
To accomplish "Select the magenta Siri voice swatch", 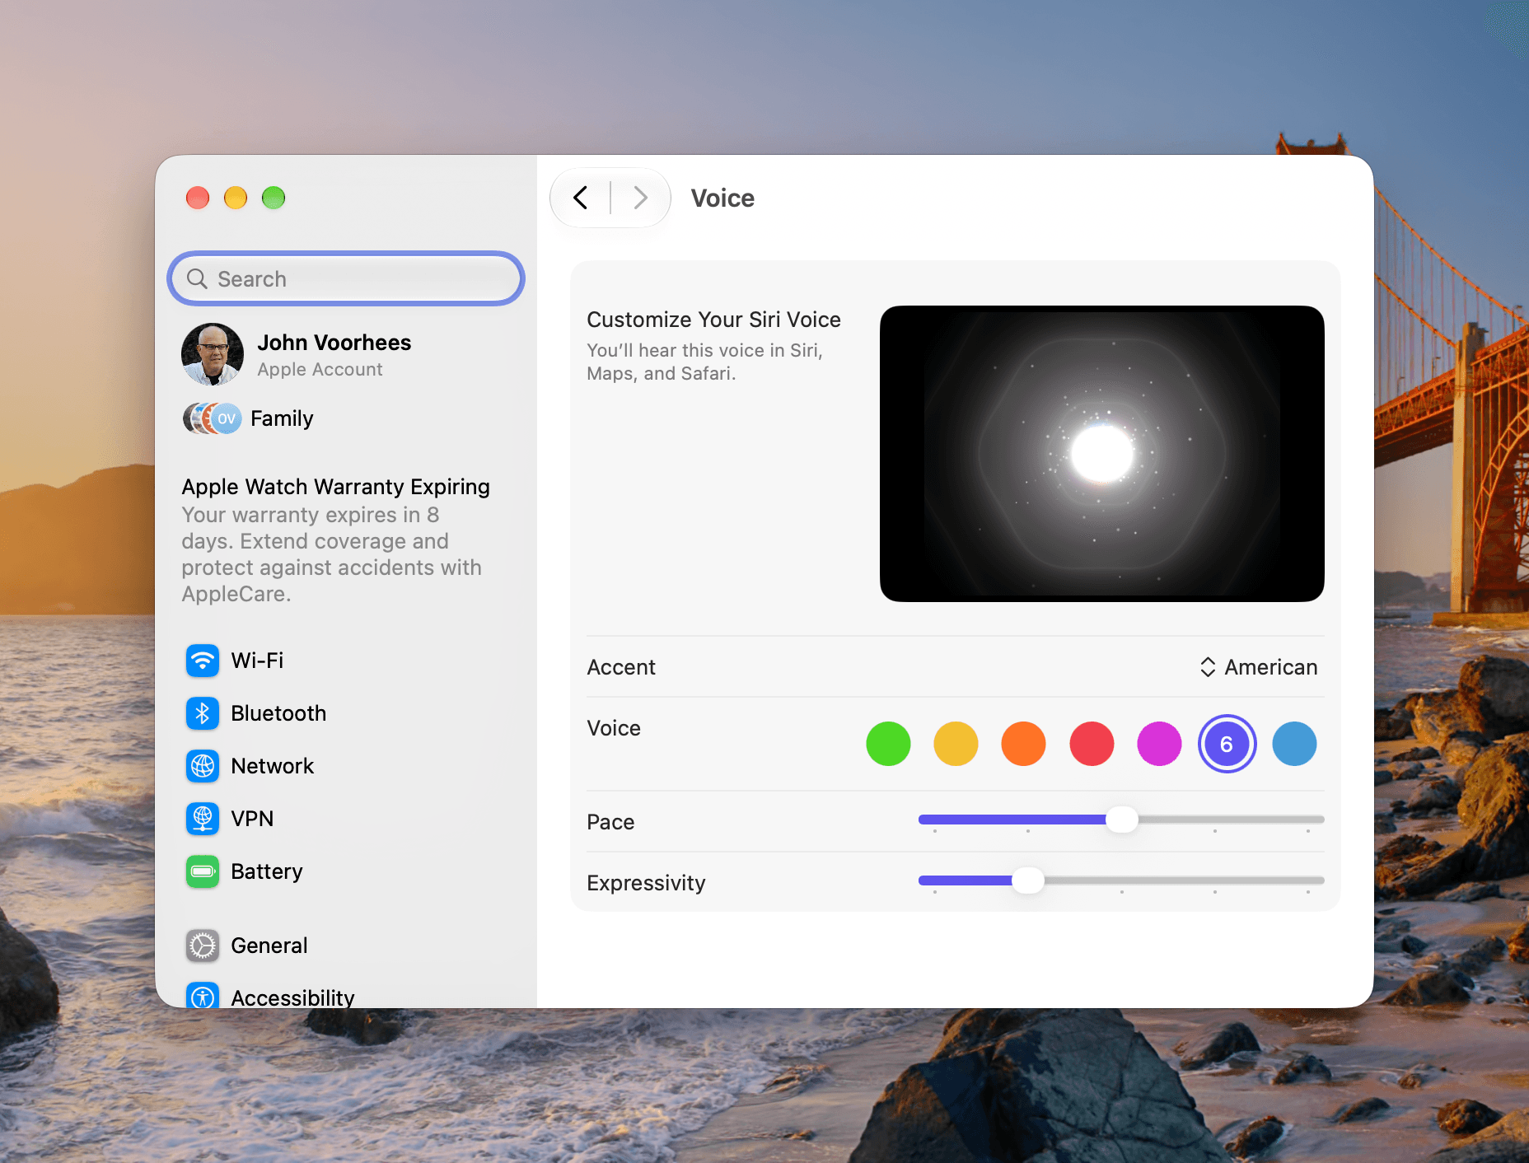I will pyautogui.click(x=1159, y=744).
